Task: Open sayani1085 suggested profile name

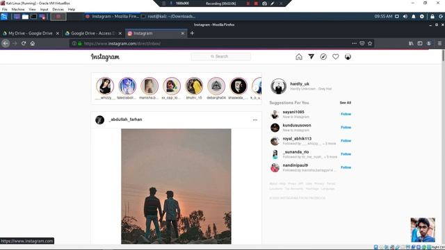Action: coord(293,112)
